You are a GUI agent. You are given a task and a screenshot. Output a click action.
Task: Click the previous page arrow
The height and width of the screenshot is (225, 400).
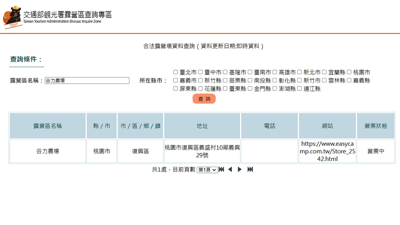230,169
